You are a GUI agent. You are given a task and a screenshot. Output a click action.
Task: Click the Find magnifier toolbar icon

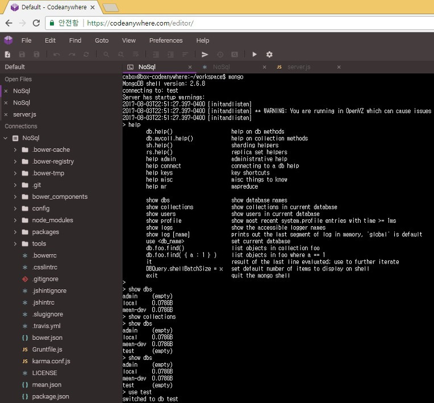(x=106, y=55)
